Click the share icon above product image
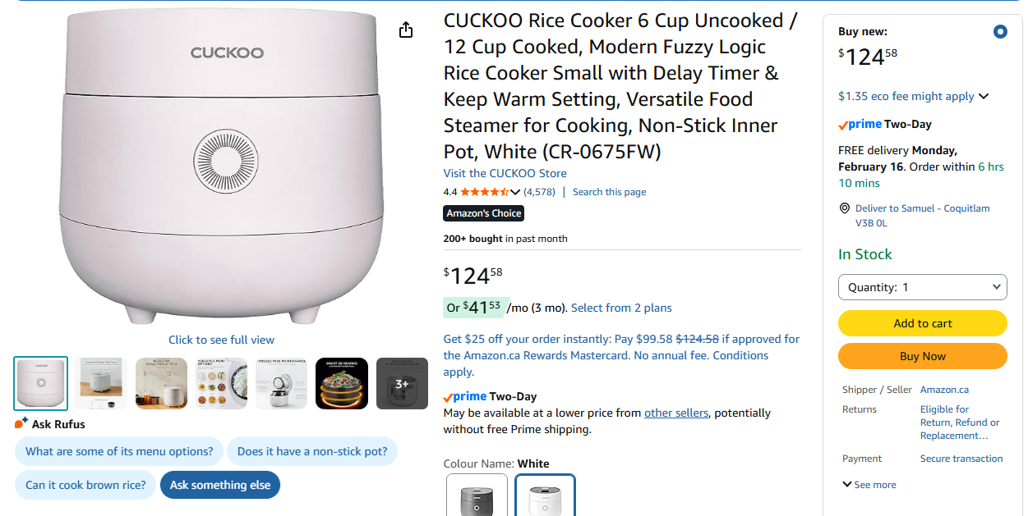Screen dimensions: 1028x516 point(406,30)
